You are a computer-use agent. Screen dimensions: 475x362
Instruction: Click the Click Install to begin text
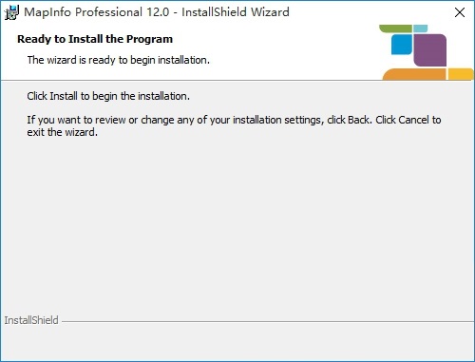tap(108, 96)
